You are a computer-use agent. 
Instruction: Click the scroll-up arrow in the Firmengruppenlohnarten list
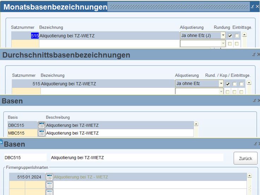pyautogui.click(x=250, y=176)
